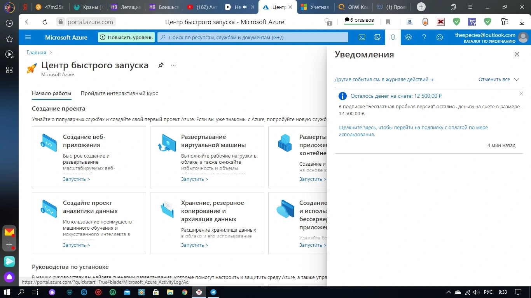The height and width of the screenshot is (298, 531).
Task: Open the '6 отзывов' site reviews badge
Action: [359, 20]
